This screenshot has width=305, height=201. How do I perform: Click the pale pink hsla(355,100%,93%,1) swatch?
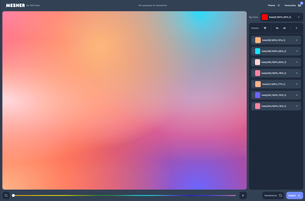point(258,62)
